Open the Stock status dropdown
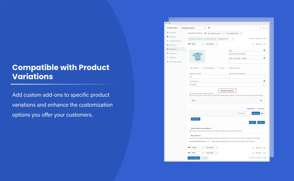 (x=227, y=84)
